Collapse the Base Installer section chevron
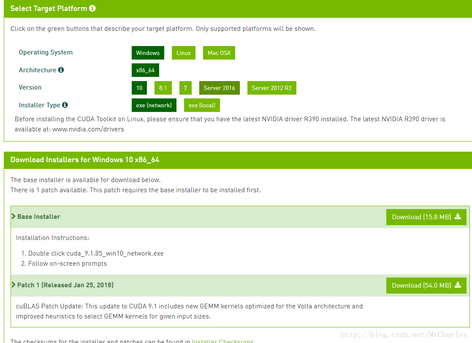The width and height of the screenshot is (472, 343). [x=13, y=216]
